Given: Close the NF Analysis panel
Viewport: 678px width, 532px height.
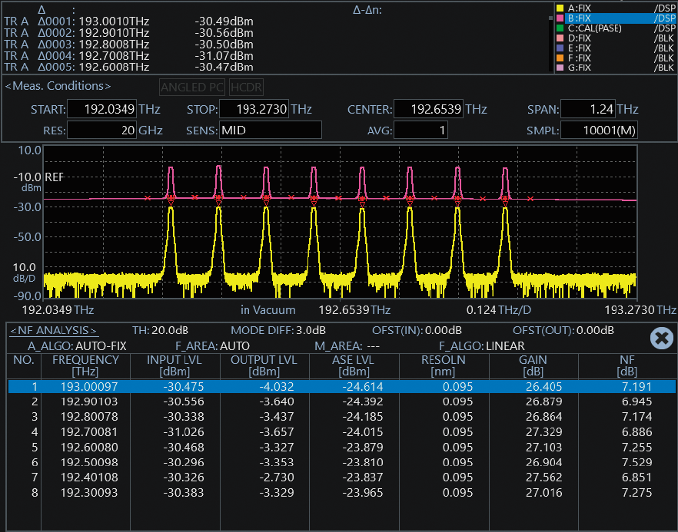Looking at the screenshot, I should pos(661,339).
